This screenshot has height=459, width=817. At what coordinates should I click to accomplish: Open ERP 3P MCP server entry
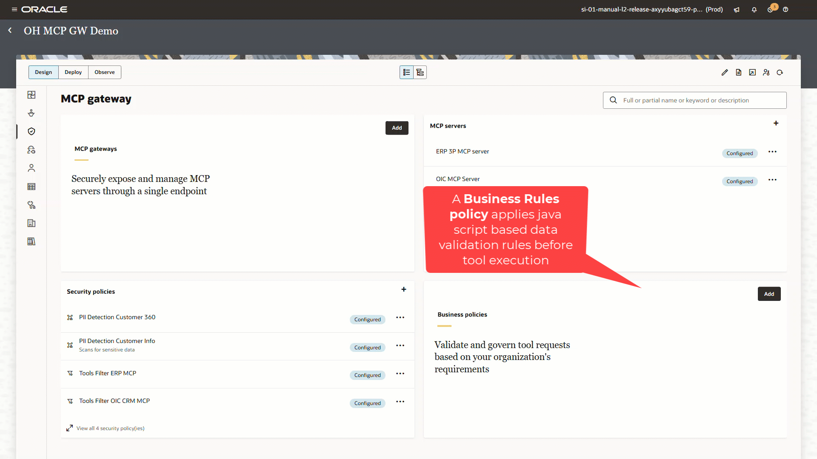(463, 152)
